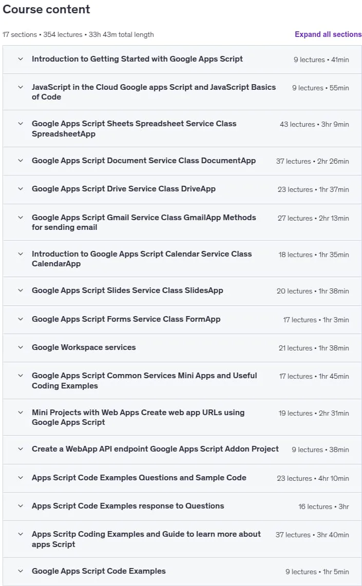Click '20 lectures • 1hr 38min' text
The height and width of the screenshot is (586, 362).
coord(313,291)
